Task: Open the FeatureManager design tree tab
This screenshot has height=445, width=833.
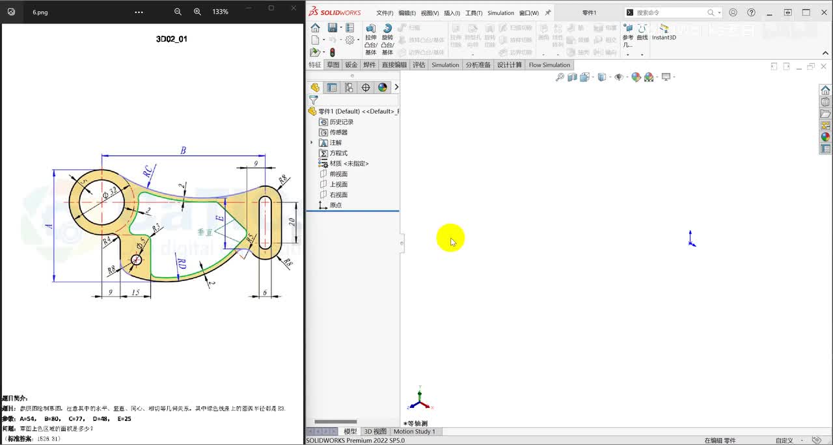Action: [315, 87]
